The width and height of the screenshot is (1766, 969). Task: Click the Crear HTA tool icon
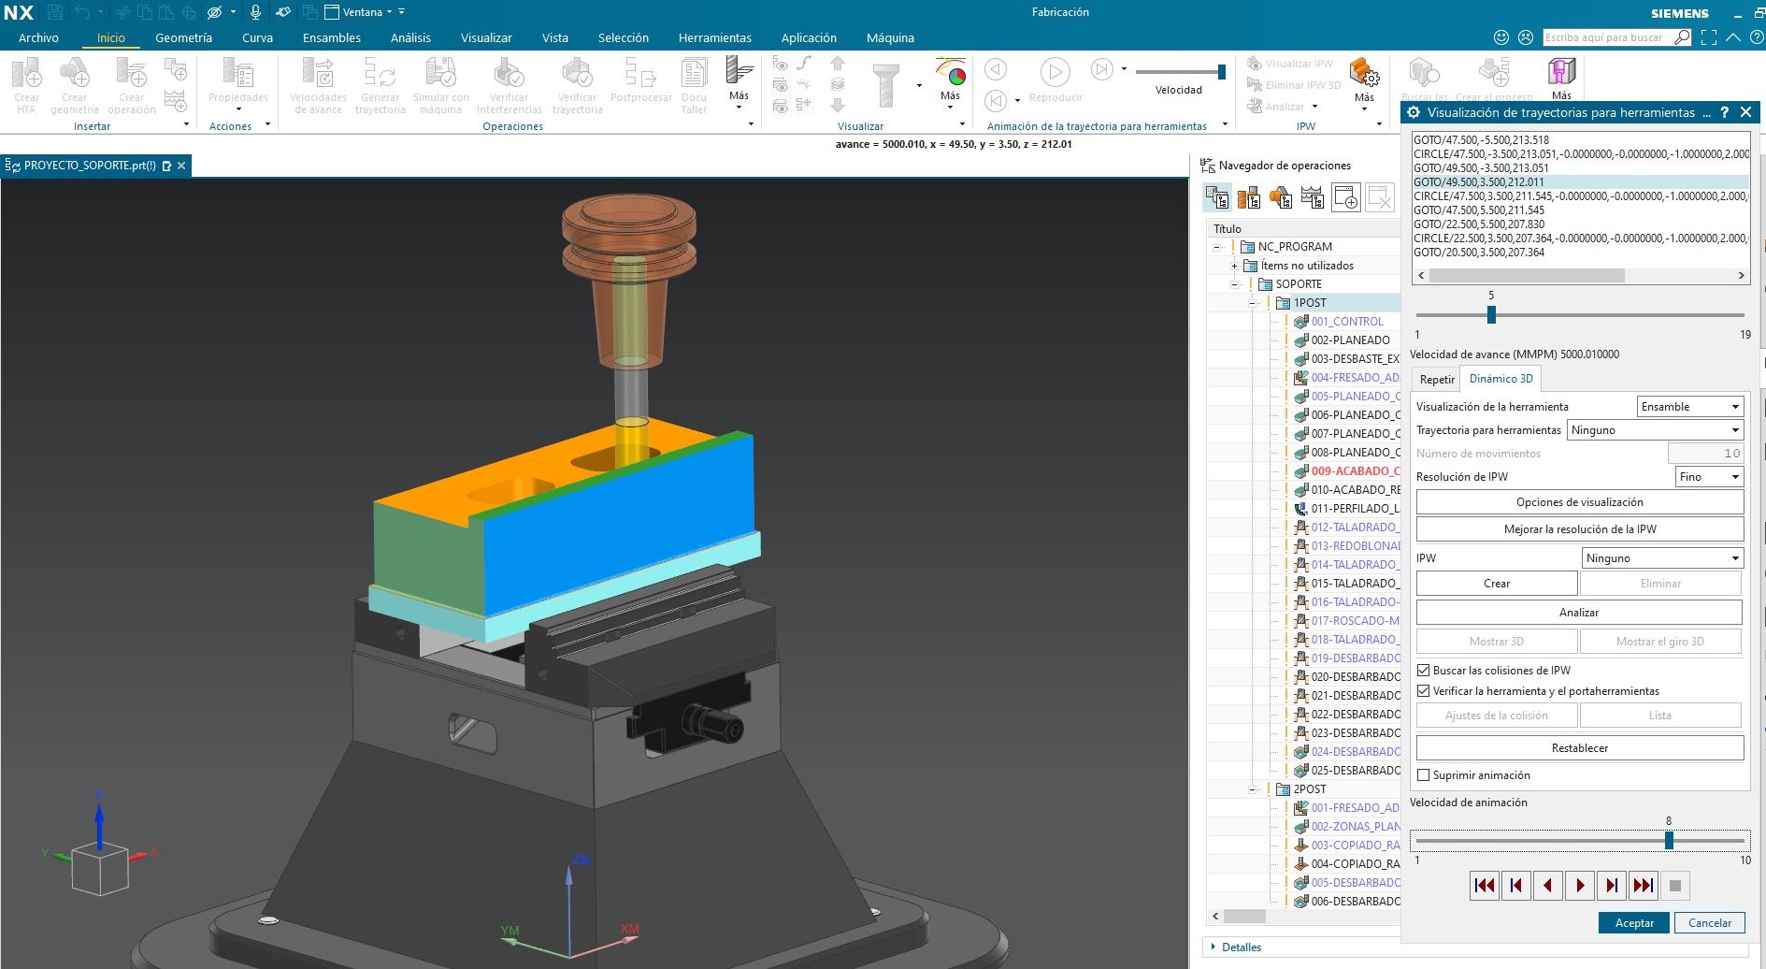coord(27,73)
